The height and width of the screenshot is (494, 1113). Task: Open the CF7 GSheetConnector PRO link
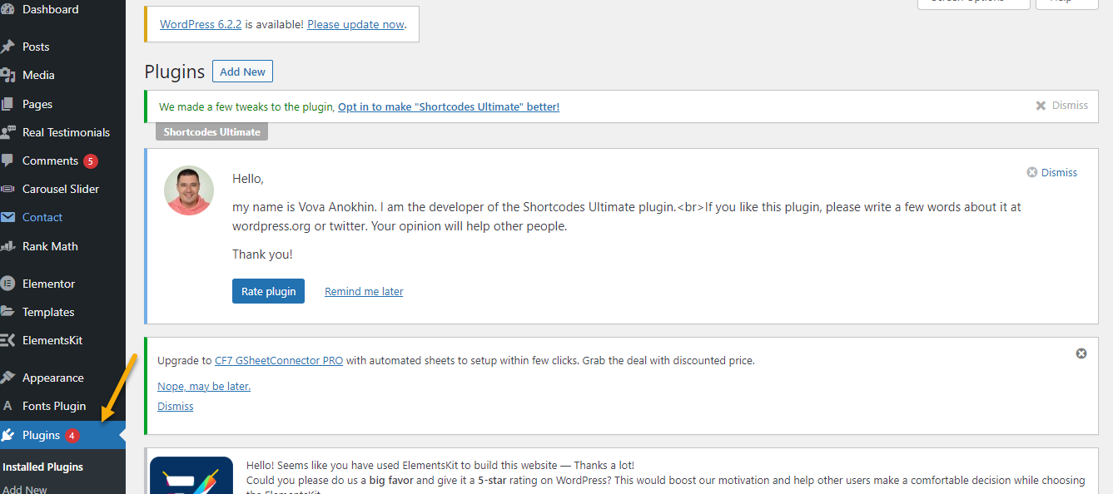(279, 361)
